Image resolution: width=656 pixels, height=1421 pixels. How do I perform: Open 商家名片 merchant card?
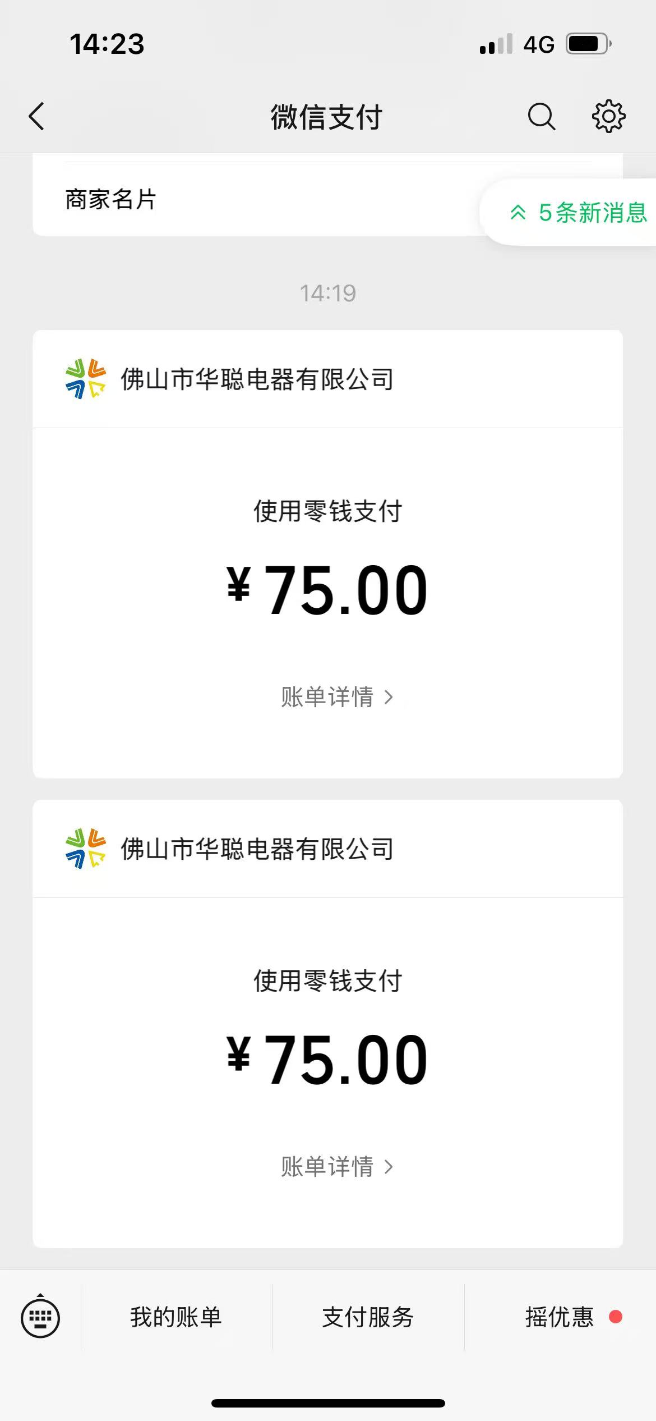[x=111, y=200]
